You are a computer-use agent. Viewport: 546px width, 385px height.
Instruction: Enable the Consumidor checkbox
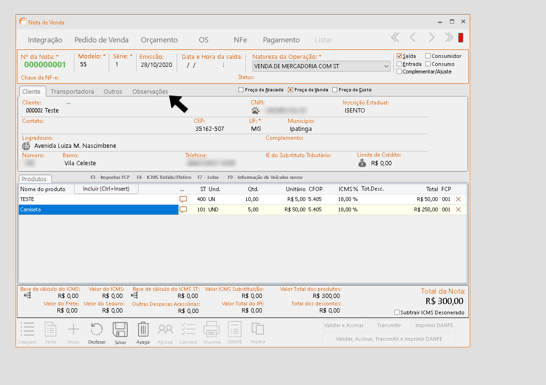point(428,56)
